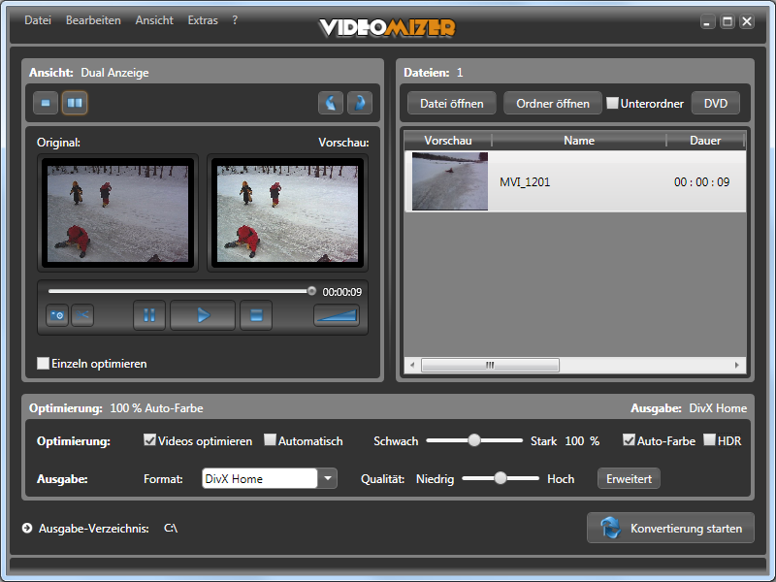Uncheck Videos optimieren
The height and width of the screenshot is (582, 776).
(x=149, y=440)
